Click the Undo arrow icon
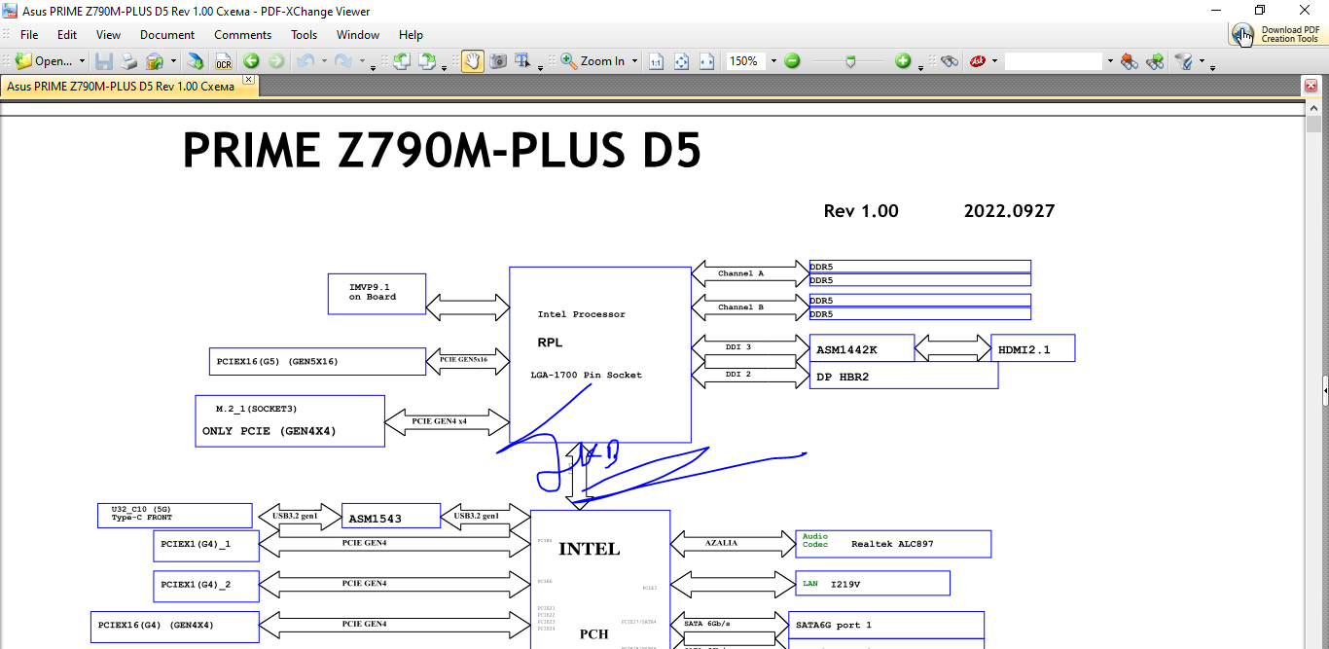Screen dimensions: 1329x649 tap(305, 61)
